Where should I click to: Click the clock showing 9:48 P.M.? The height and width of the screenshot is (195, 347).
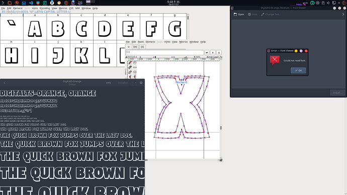(x=173, y=2)
